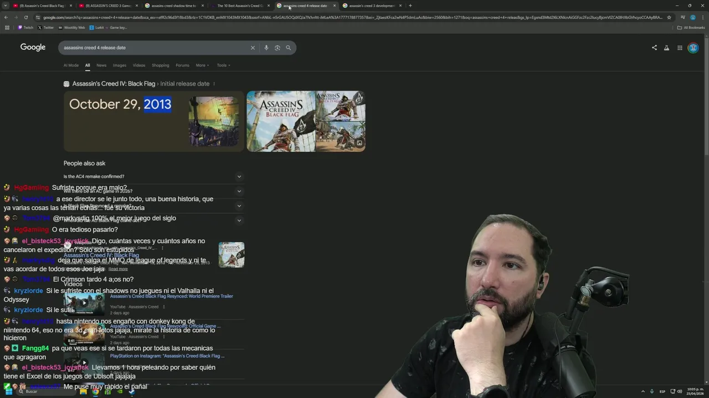Select the All results tab
The image size is (709, 398).
click(87, 65)
